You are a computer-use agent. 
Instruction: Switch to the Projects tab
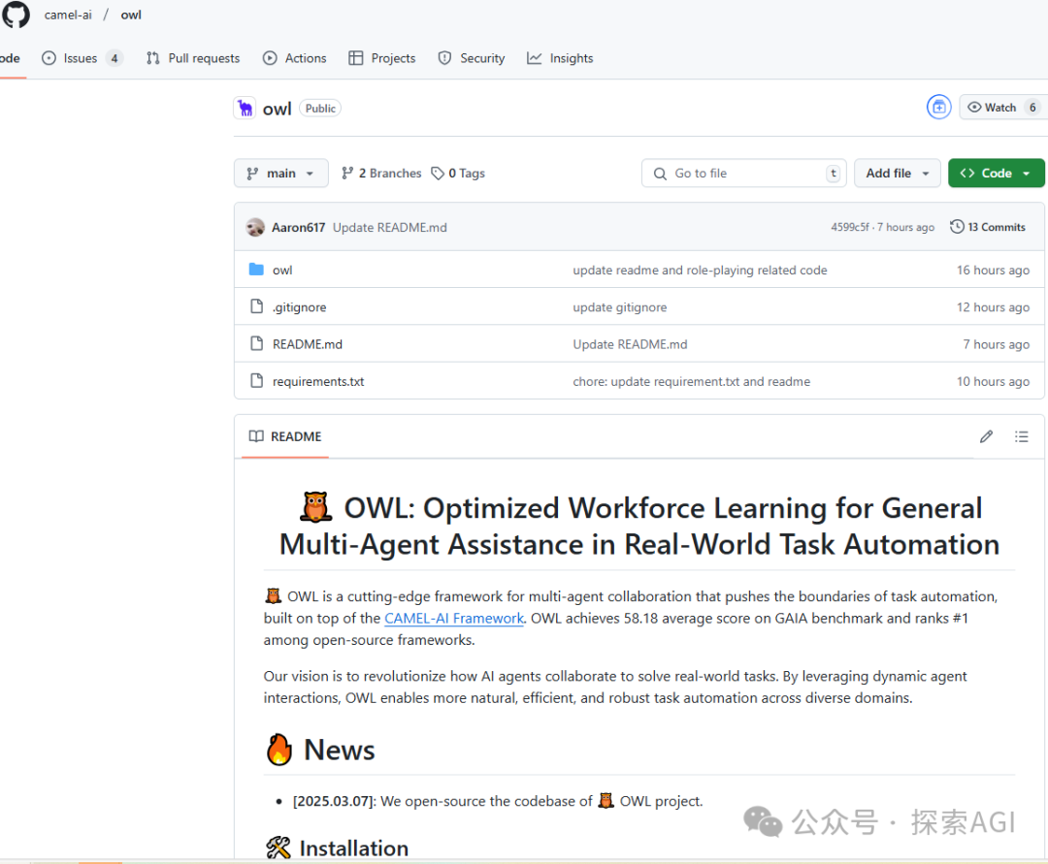(x=382, y=58)
